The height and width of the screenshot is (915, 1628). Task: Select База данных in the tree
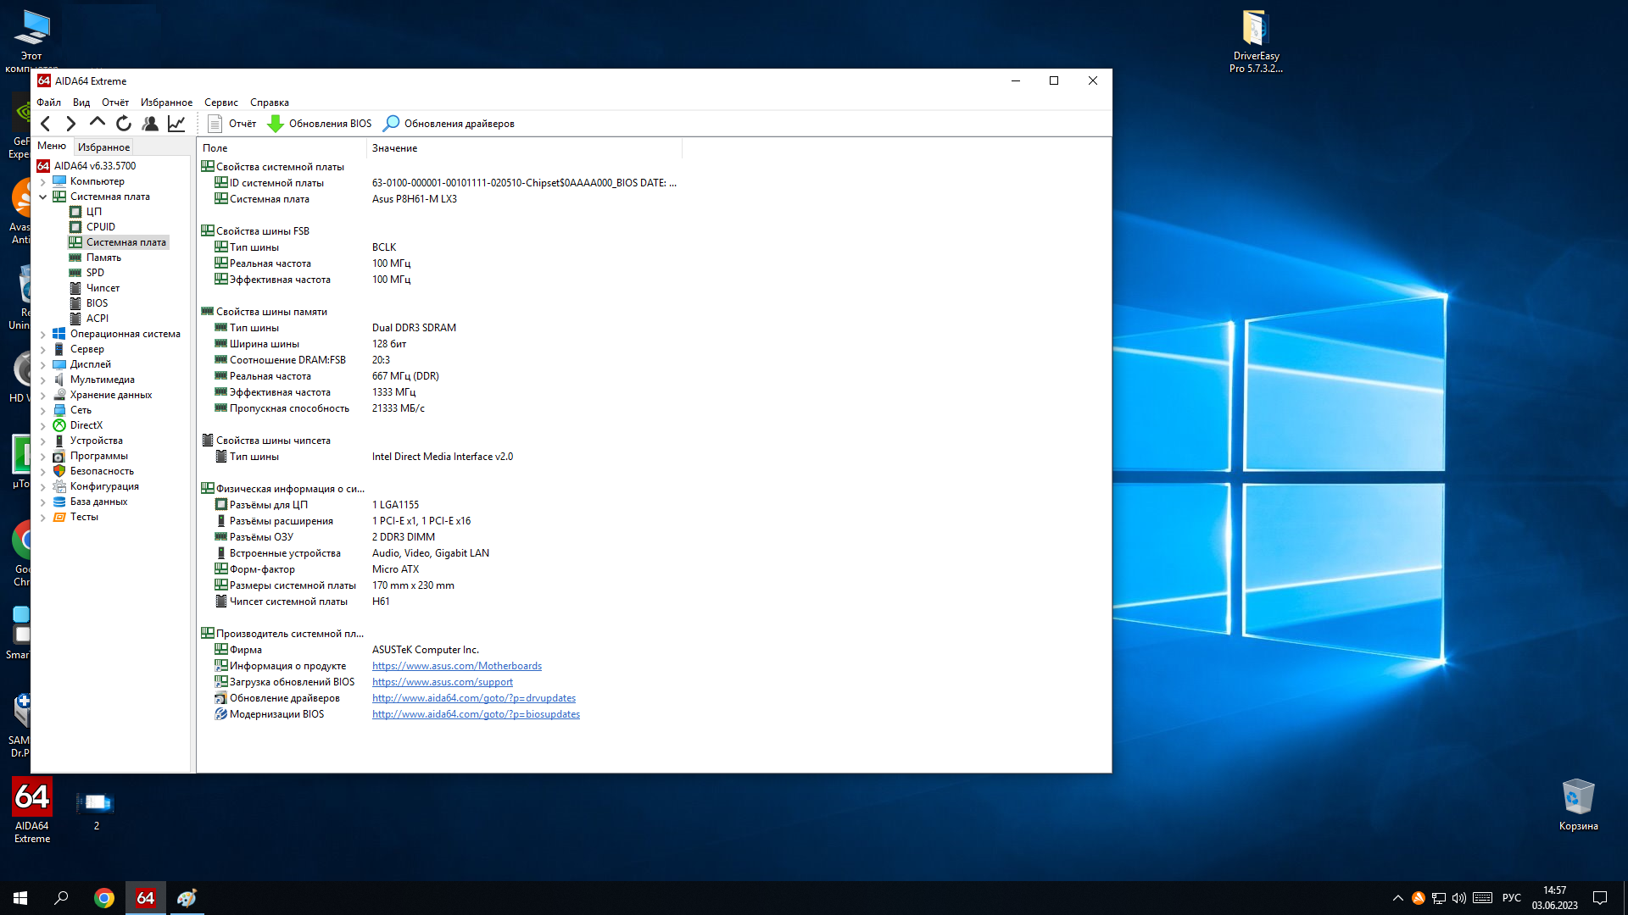98,502
